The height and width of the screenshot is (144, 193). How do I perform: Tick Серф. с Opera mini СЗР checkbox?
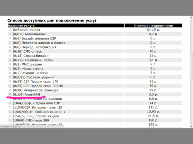(x=10, y=103)
